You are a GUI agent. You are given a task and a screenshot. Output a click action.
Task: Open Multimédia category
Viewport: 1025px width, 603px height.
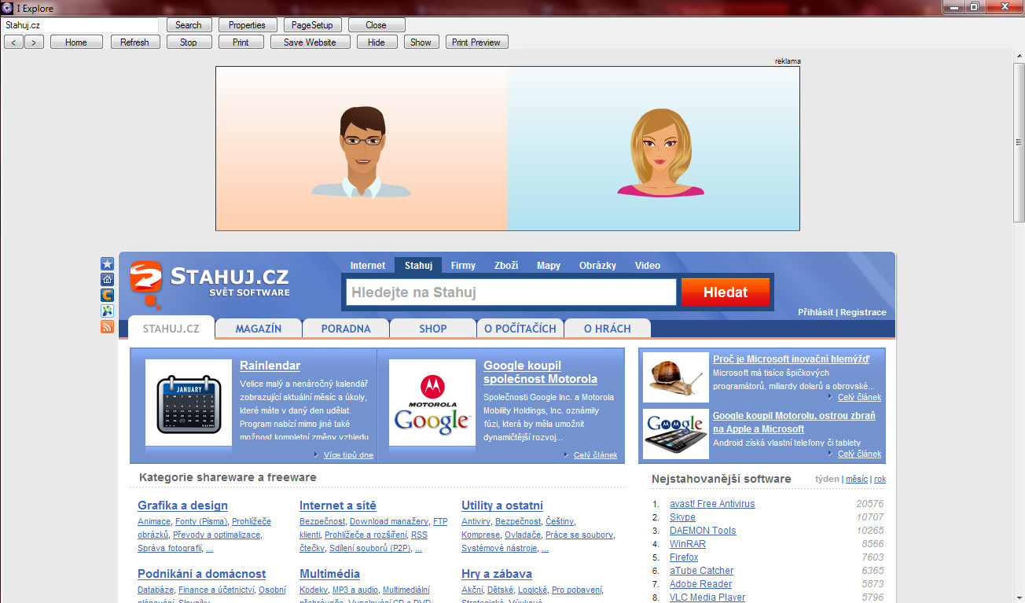point(329,574)
